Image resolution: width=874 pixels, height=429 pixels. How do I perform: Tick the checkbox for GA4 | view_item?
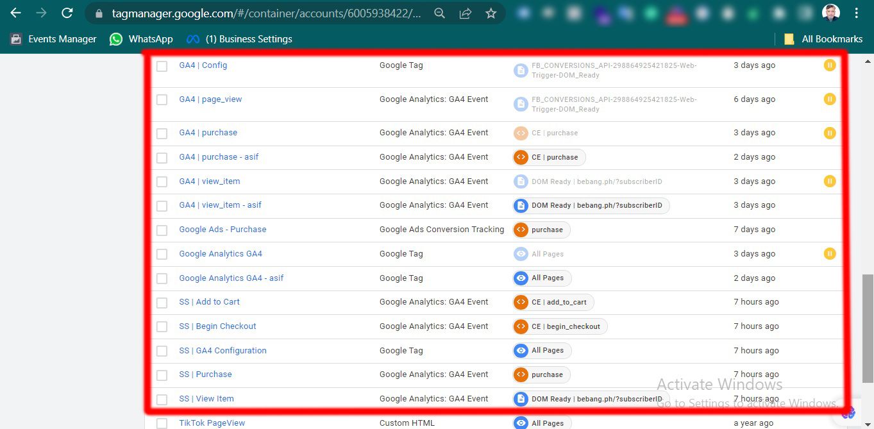162,182
